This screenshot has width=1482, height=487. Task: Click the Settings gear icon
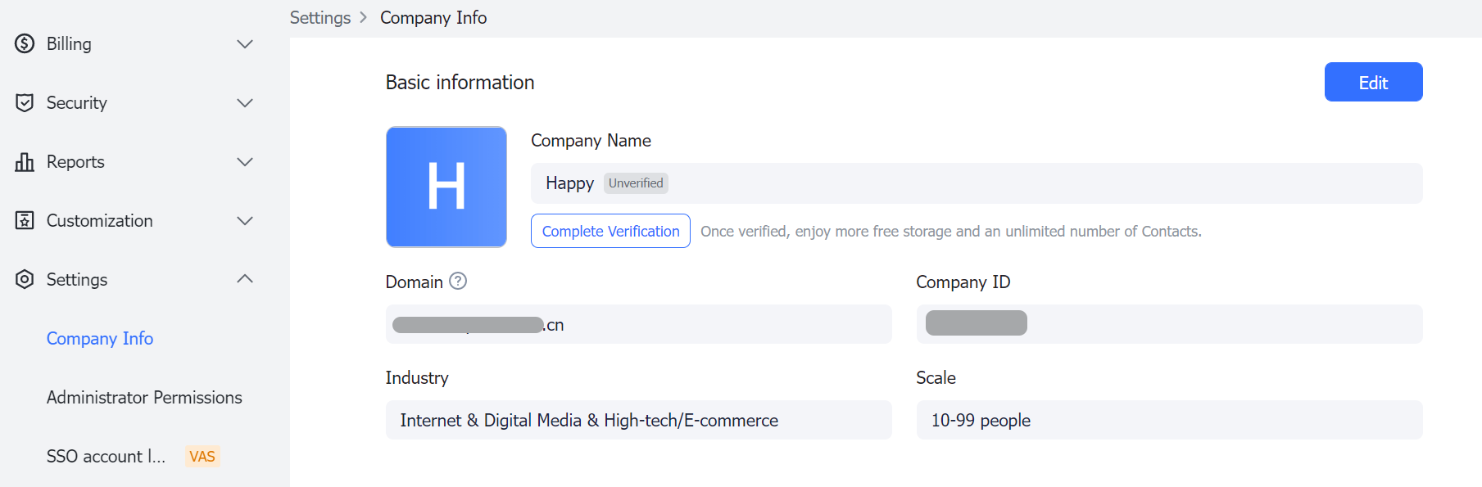pyautogui.click(x=25, y=279)
